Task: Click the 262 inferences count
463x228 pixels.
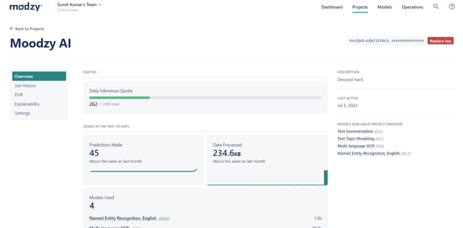Action: [93, 104]
